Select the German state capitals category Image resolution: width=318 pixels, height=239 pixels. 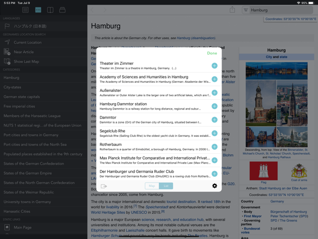44,97
